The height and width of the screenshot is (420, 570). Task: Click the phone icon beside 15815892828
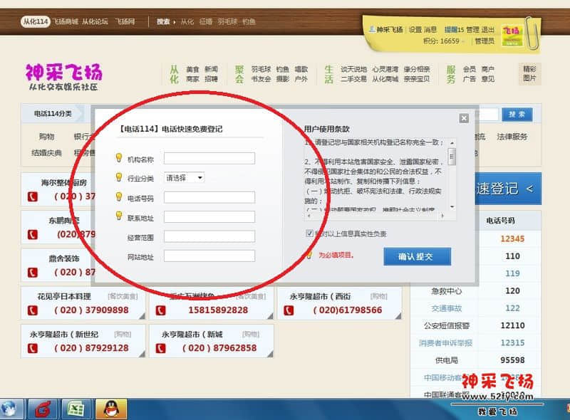(160, 310)
